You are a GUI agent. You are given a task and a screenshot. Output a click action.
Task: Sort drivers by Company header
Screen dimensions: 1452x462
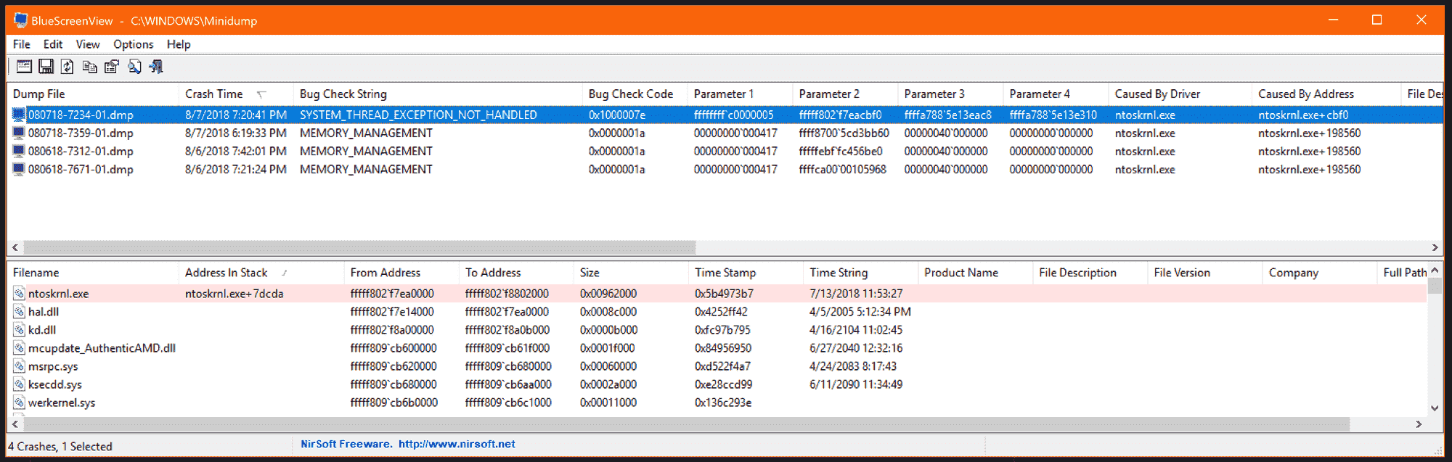coord(1320,273)
